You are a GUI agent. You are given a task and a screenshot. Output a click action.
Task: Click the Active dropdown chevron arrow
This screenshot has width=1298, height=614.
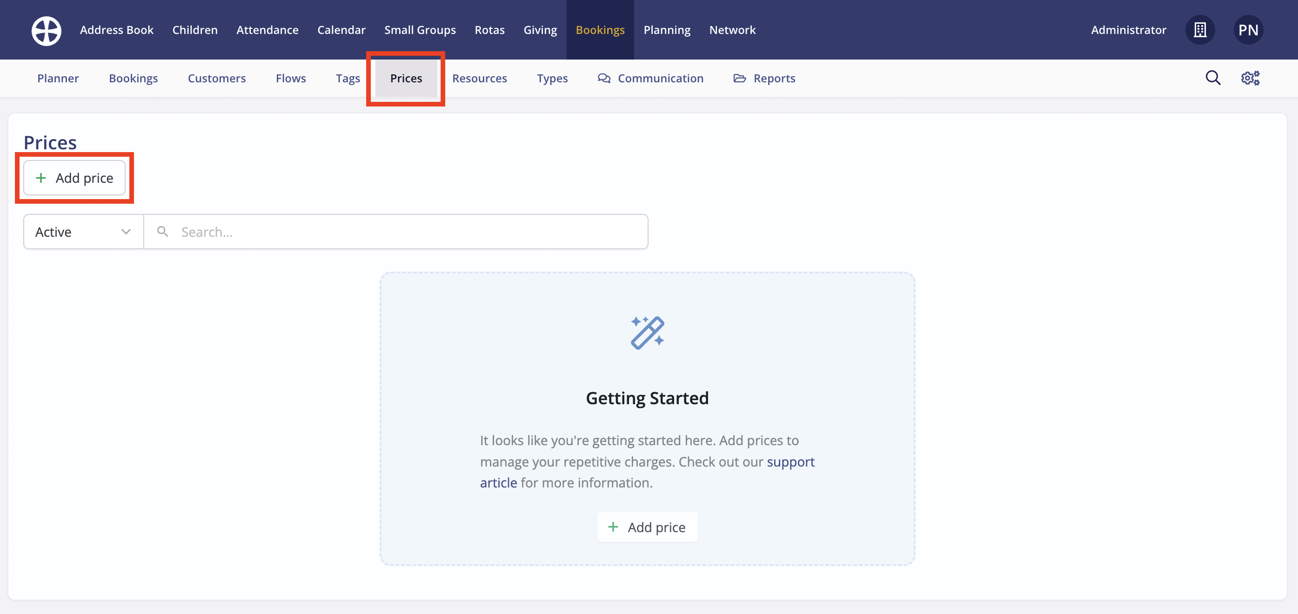[x=126, y=232]
